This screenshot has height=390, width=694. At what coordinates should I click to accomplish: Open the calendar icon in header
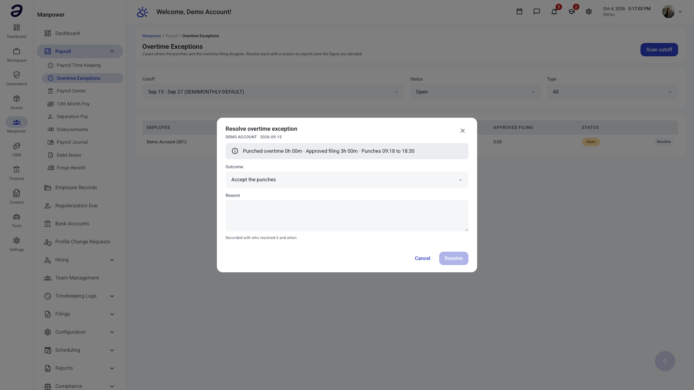pyautogui.click(x=519, y=12)
